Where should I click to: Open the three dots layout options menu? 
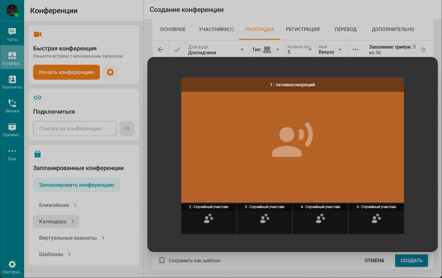click(x=355, y=50)
